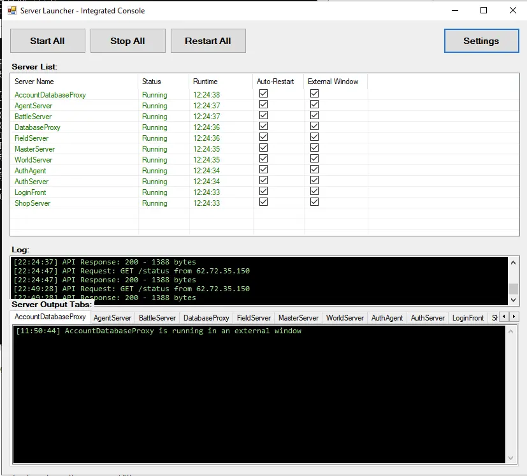The width and height of the screenshot is (527, 476).
Task: Click the Status column header
Action: 163,82
